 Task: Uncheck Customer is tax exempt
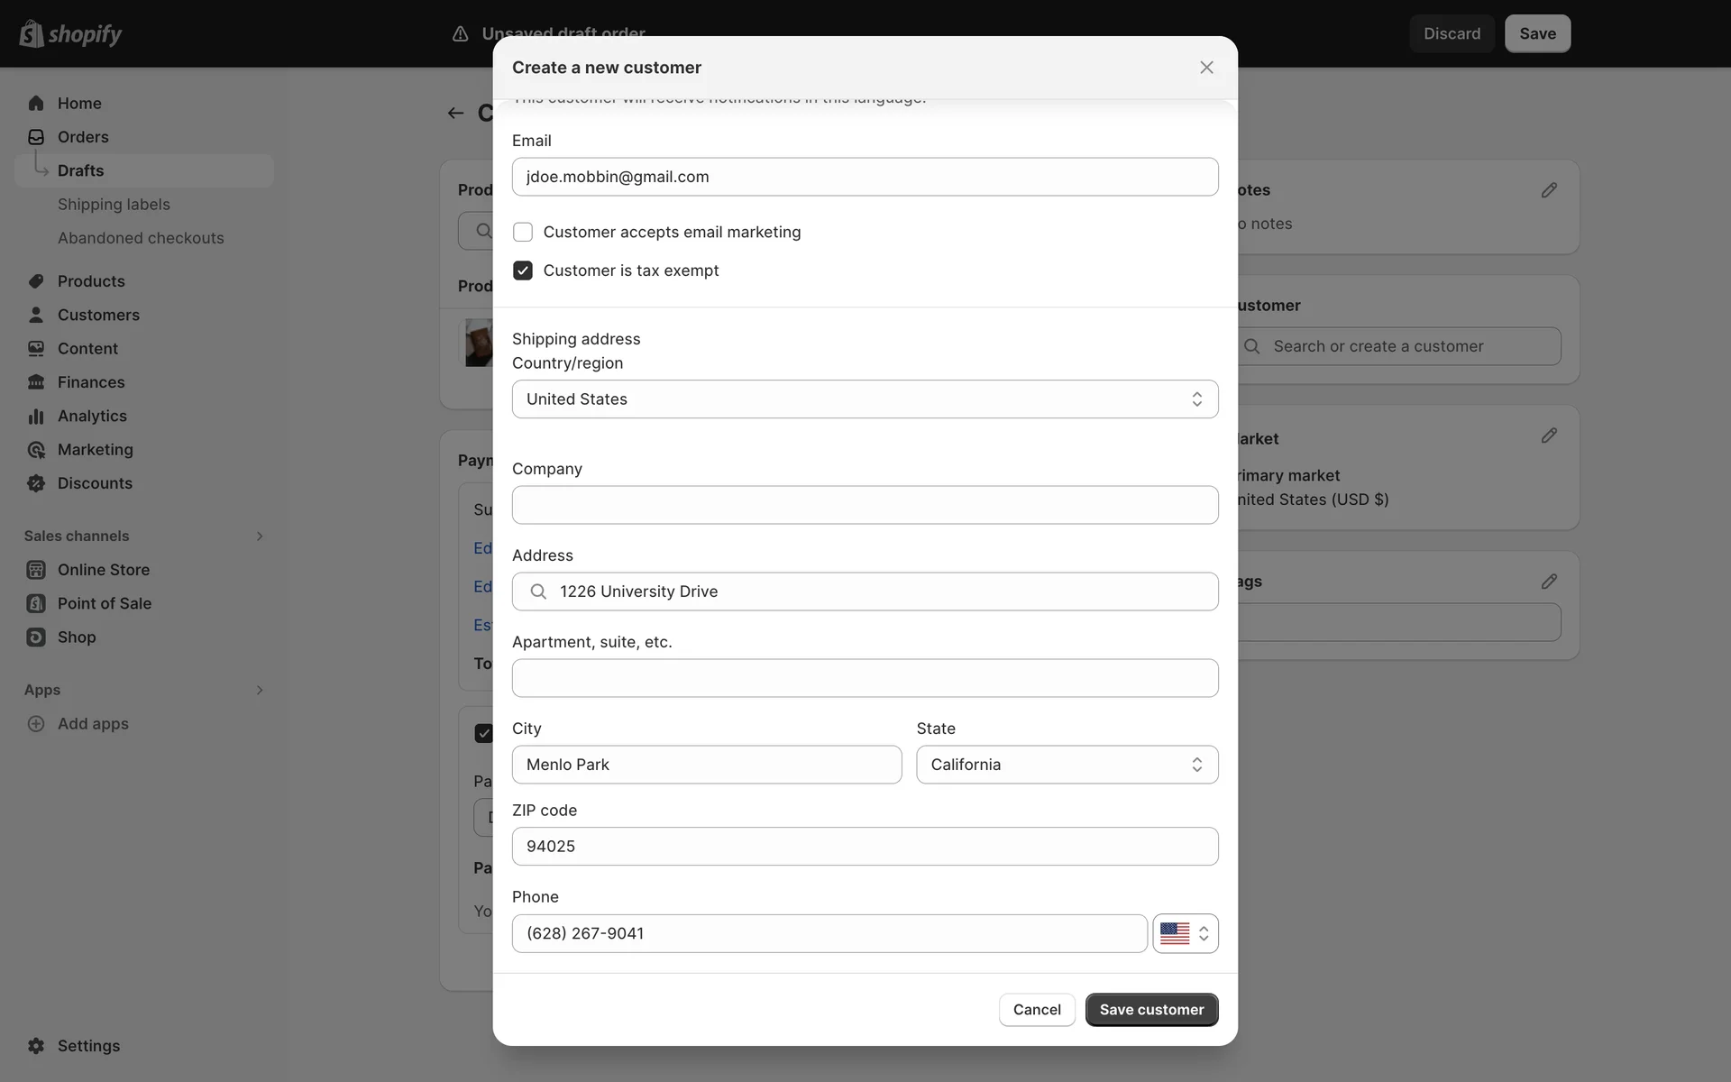coord(523,270)
